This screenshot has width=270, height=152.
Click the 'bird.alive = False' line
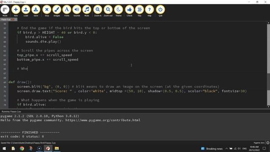[x=44, y=37]
